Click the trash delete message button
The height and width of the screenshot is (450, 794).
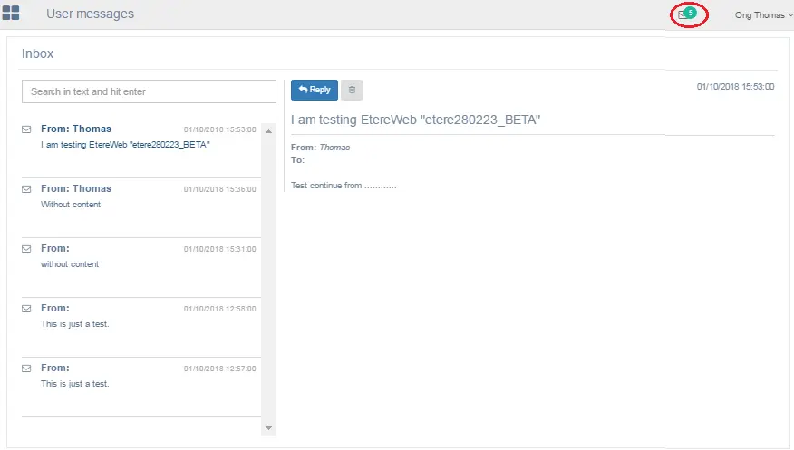coord(352,90)
